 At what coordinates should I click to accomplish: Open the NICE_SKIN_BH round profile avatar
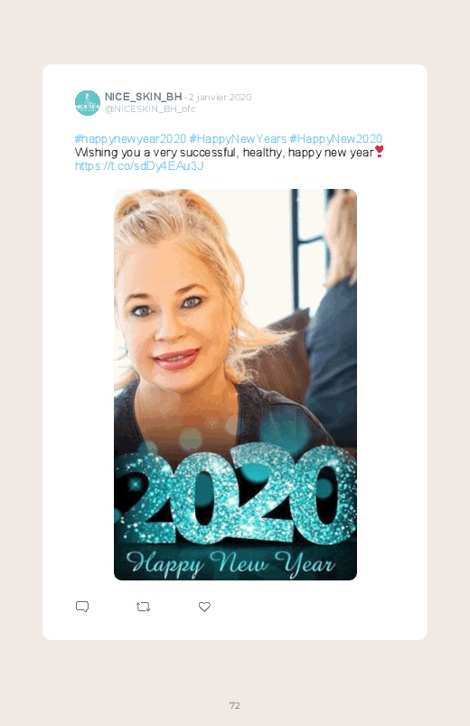click(x=88, y=103)
